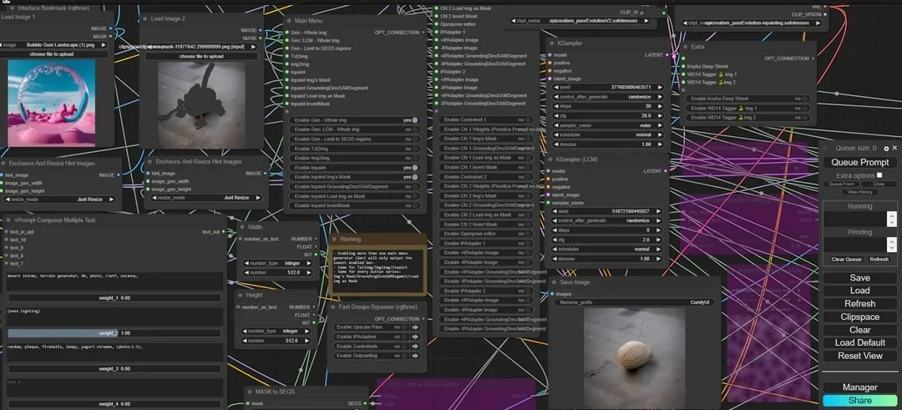Click the Bubble Gum Landscape preview image
The width and height of the screenshot is (902, 410).
[52, 103]
